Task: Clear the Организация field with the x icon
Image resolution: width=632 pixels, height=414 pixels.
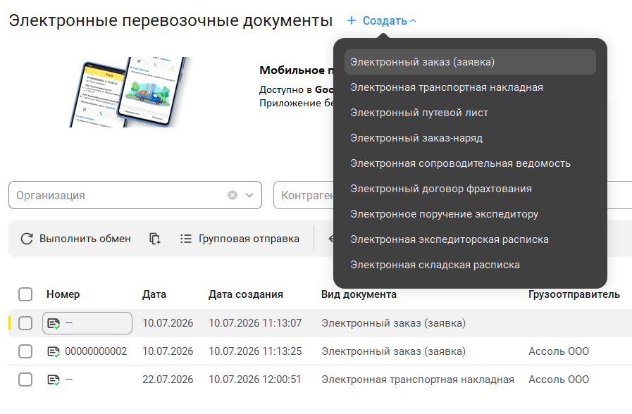Action: click(x=233, y=195)
